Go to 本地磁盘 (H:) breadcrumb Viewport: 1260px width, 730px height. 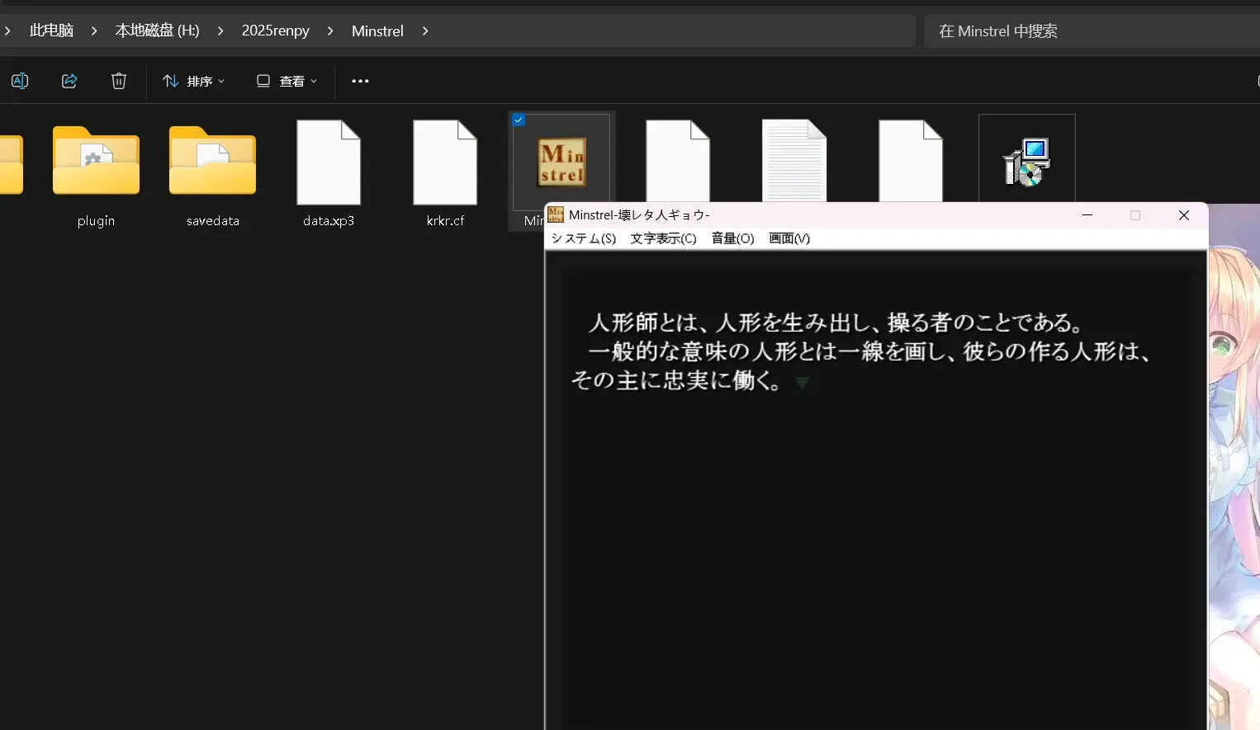(157, 31)
